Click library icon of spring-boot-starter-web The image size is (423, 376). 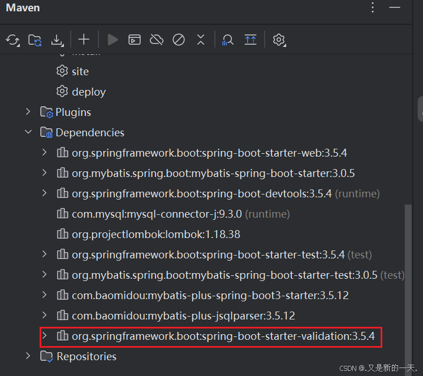point(62,153)
